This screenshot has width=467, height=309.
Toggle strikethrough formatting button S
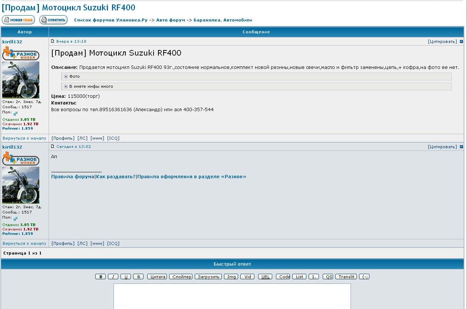138,277
